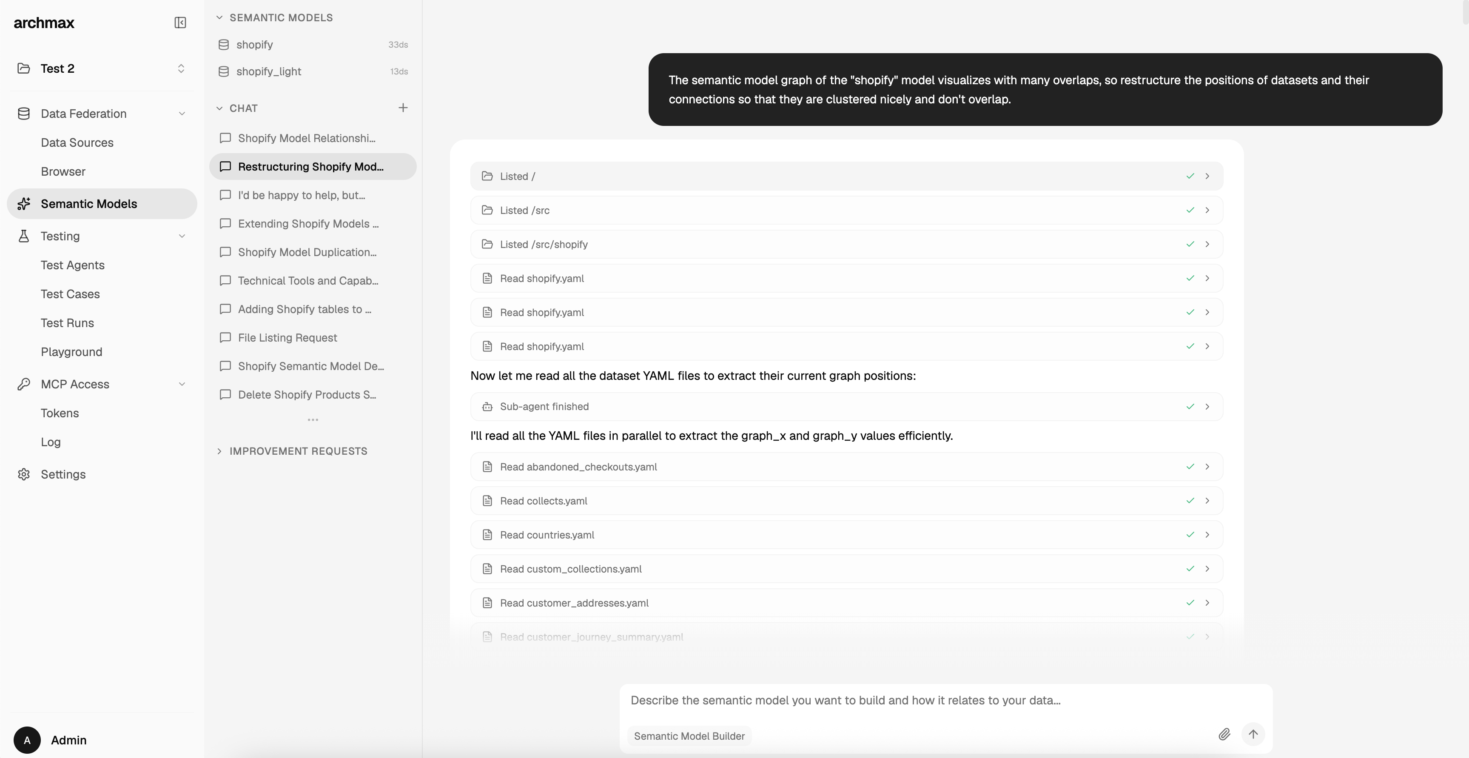This screenshot has height=758, width=1469.
Task: Expand the 'Read collects.yaml' result row
Action: [x=1208, y=500]
